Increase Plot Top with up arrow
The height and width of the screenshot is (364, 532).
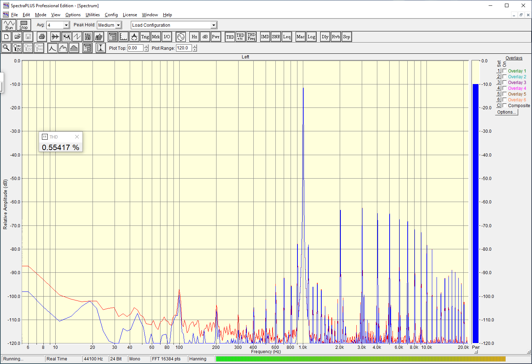pyautogui.click(x=146, y=46)
